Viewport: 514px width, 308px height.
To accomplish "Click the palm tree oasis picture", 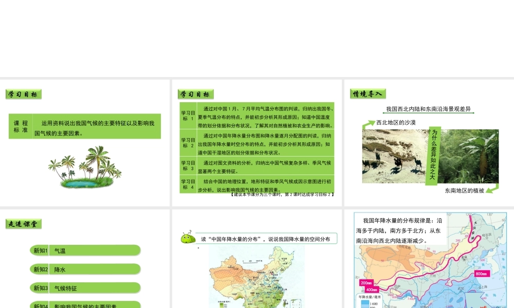I will tap(85, 167).
